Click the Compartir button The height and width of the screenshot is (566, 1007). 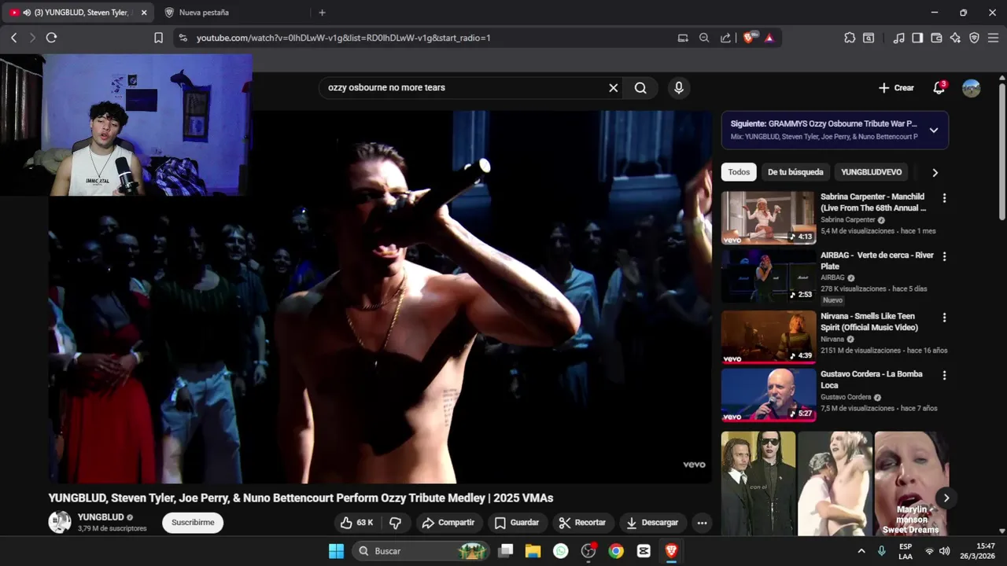[448, 523]
